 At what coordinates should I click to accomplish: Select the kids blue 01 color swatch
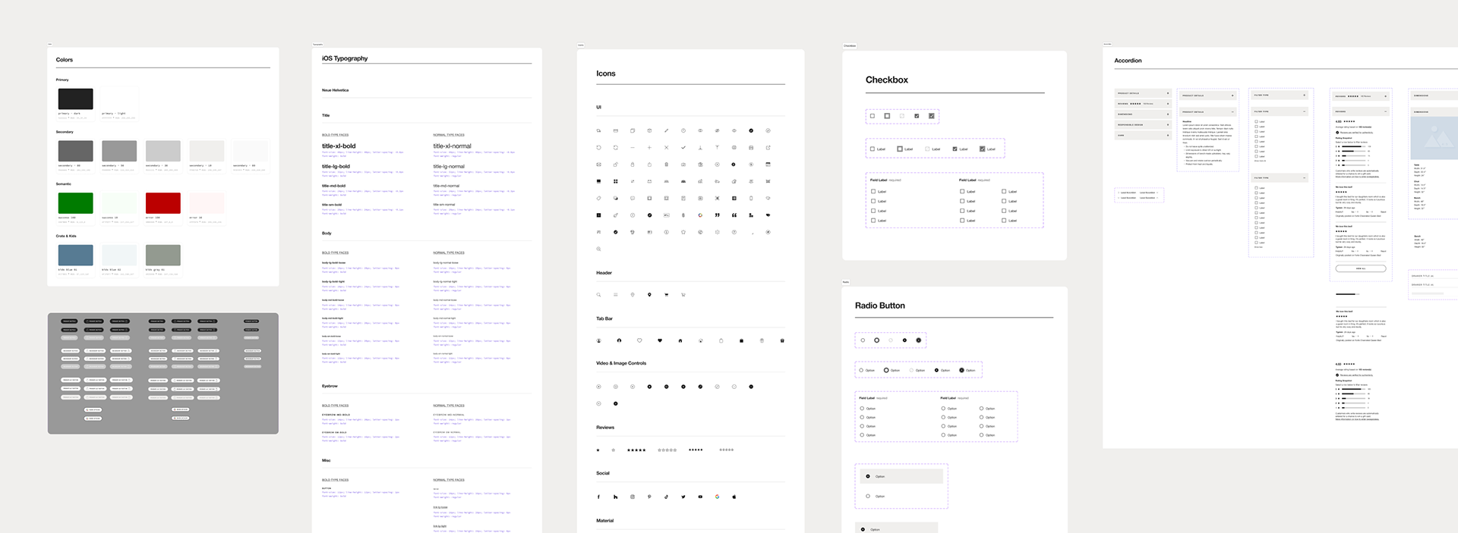76,255
